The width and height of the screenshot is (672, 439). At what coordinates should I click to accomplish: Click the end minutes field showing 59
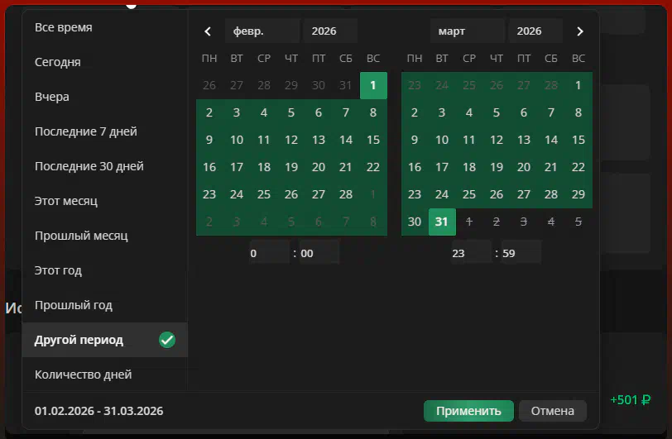tap(520, 253)
